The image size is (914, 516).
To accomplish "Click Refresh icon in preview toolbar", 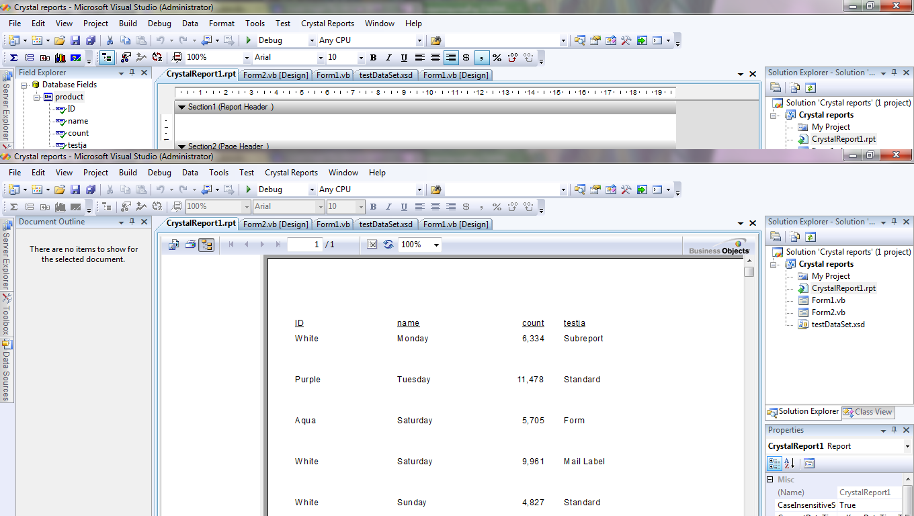I will pos(388,245).
